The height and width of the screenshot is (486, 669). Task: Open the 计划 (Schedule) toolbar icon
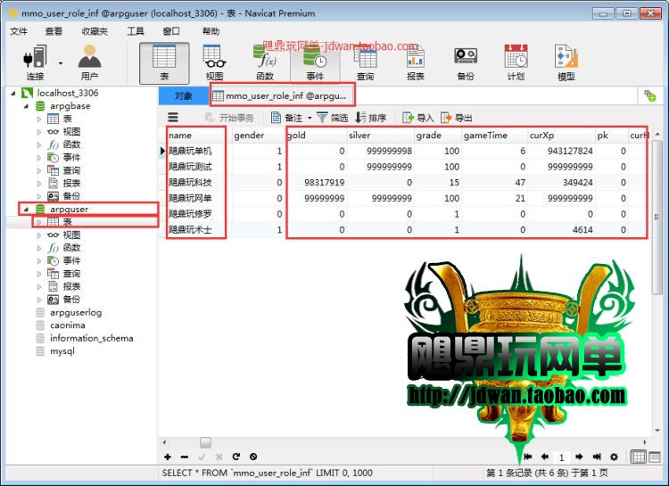tap(516, 62)
